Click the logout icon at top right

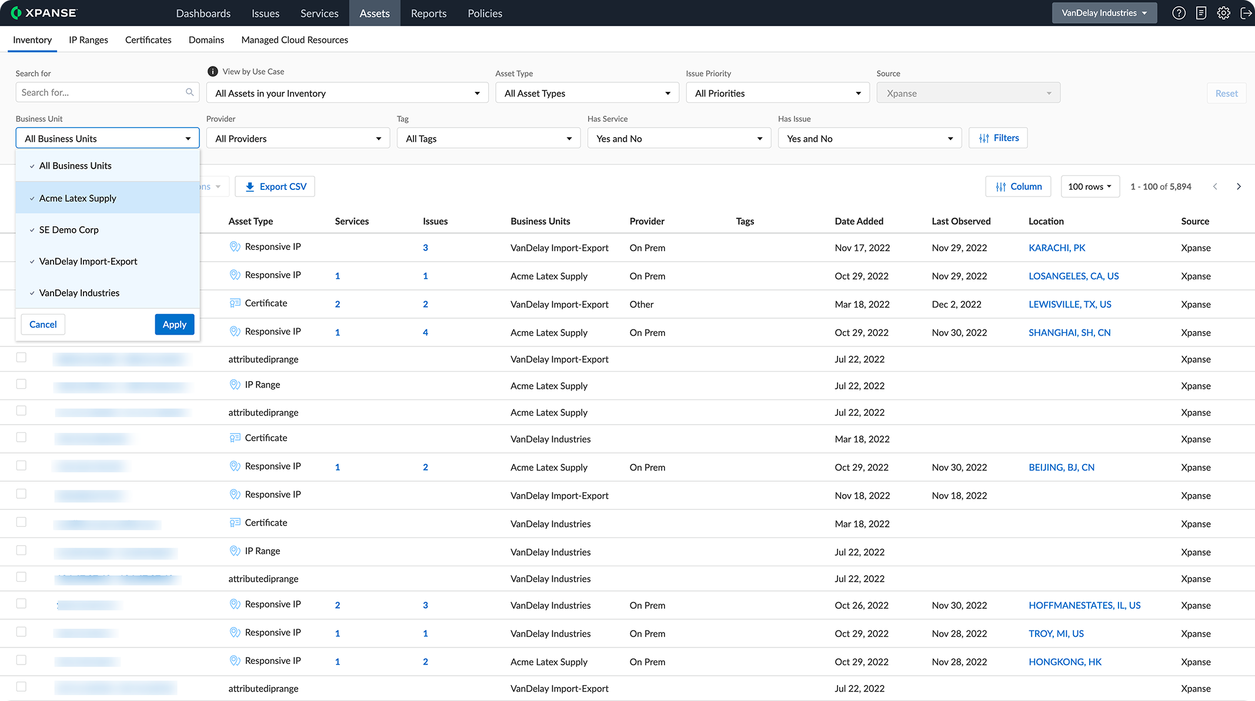click(x=1246, y=13)
